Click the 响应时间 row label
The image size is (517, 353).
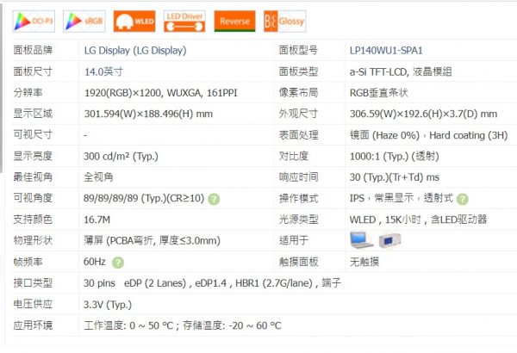click(298, 177)
